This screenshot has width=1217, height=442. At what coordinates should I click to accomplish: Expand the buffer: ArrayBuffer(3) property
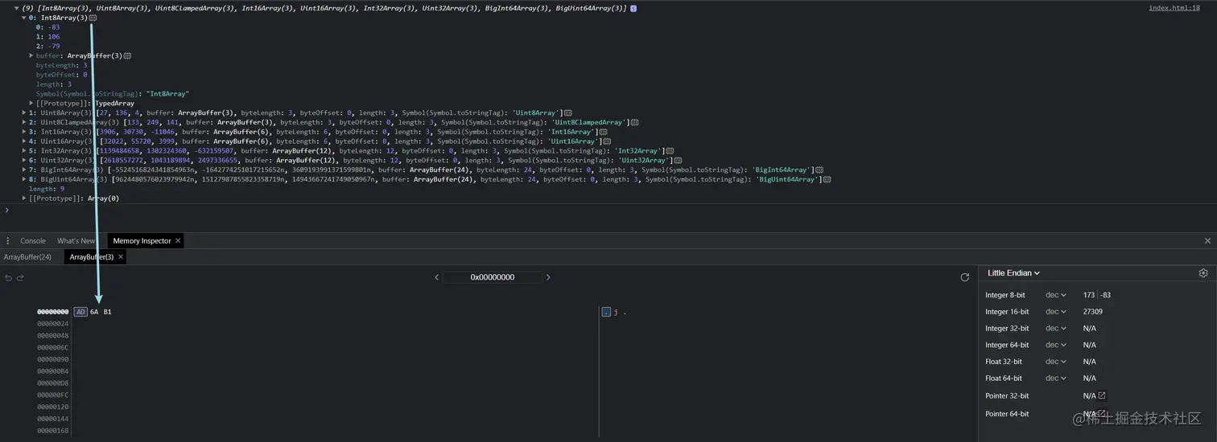[31, 56]
